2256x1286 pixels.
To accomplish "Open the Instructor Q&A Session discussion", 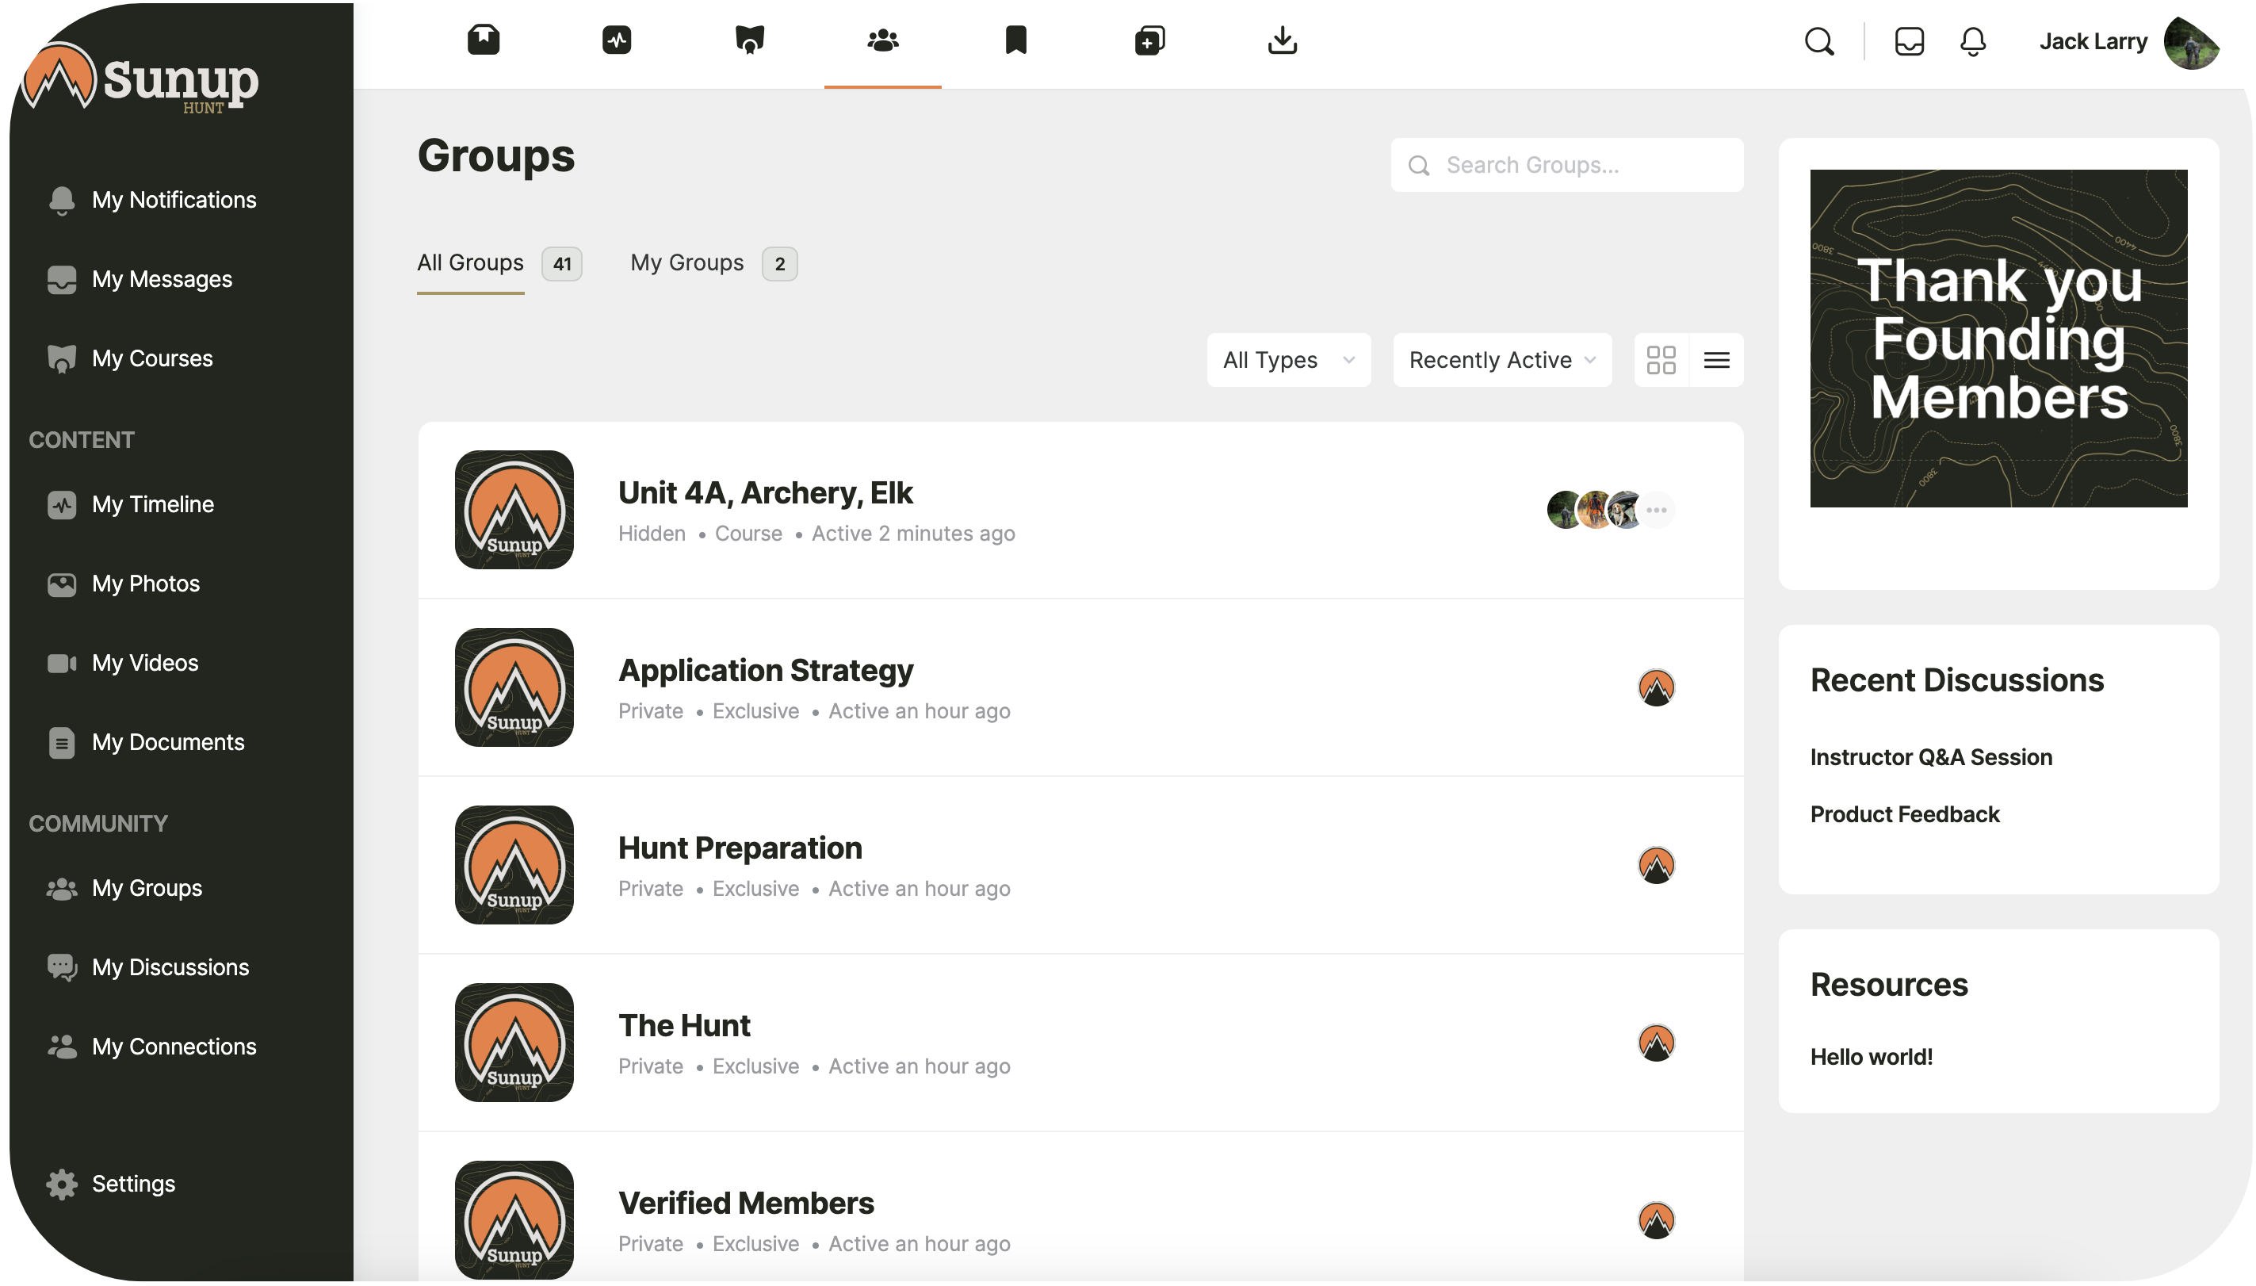I will [x=1931, y=757].
